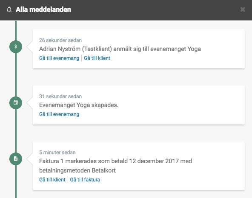Click the green timeline line between dollar and calendar icons
This screenshot has width=252, height=198.
coord(16,75)
